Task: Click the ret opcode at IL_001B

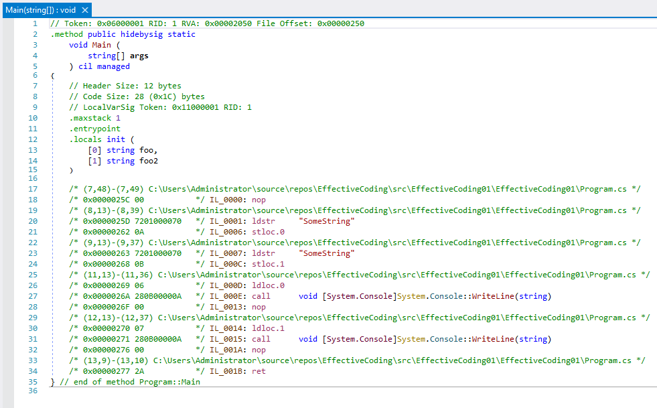Action: tap(259, 371)
